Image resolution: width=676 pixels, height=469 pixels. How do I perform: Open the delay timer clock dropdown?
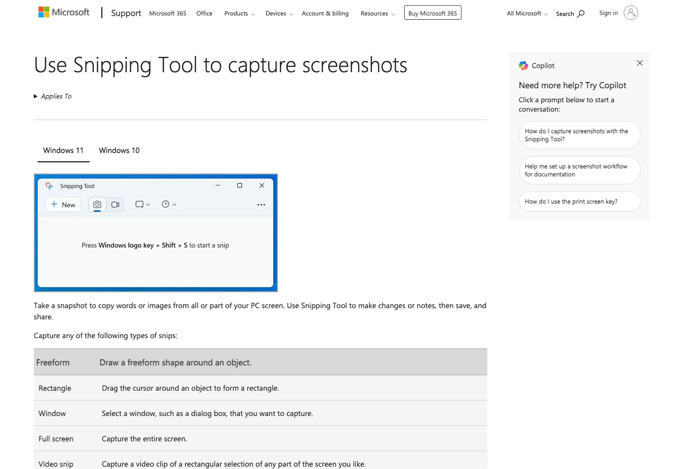click(169, 204)
